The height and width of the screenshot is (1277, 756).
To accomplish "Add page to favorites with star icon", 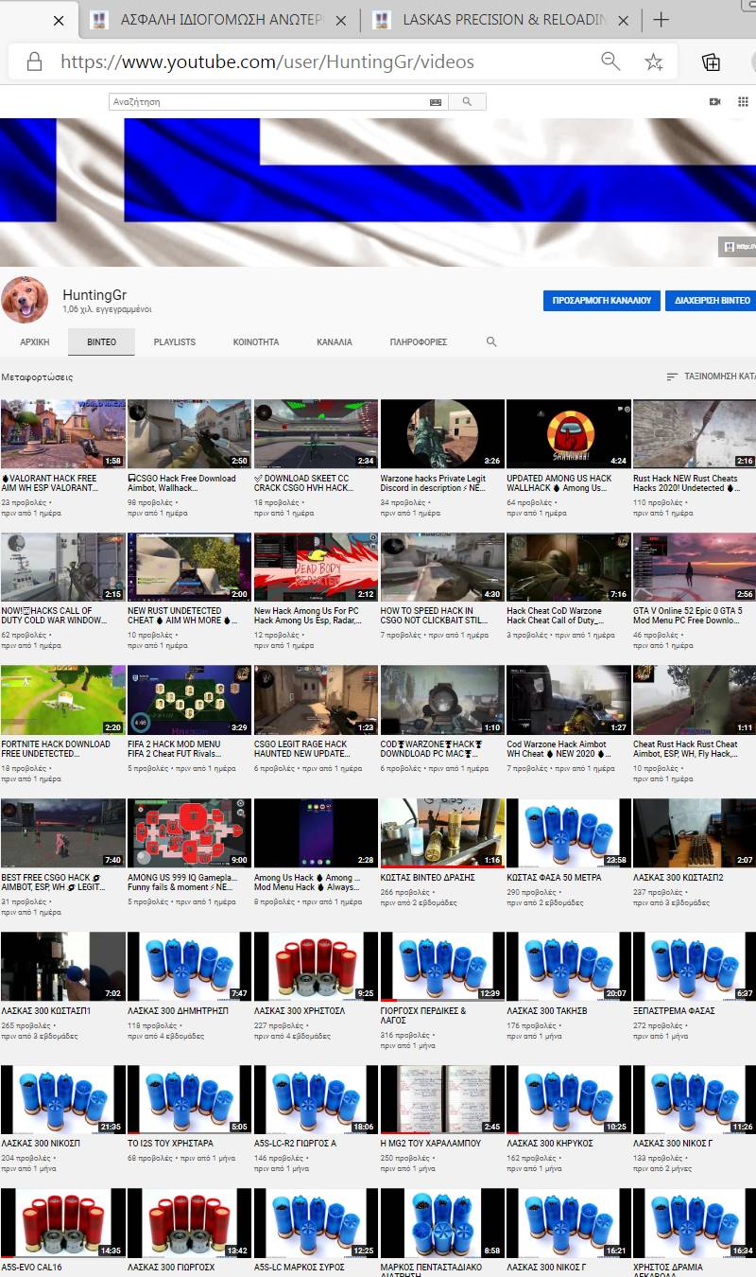I will click(x=654, y=62).
